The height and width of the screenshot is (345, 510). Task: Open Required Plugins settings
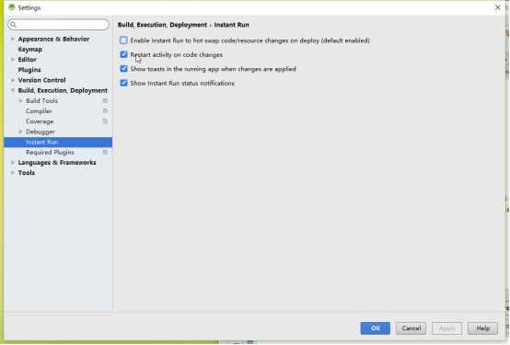(x=50, y=152)
